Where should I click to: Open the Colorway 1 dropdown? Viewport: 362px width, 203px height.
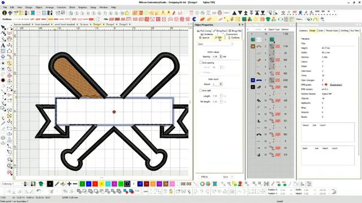[12, 184]
